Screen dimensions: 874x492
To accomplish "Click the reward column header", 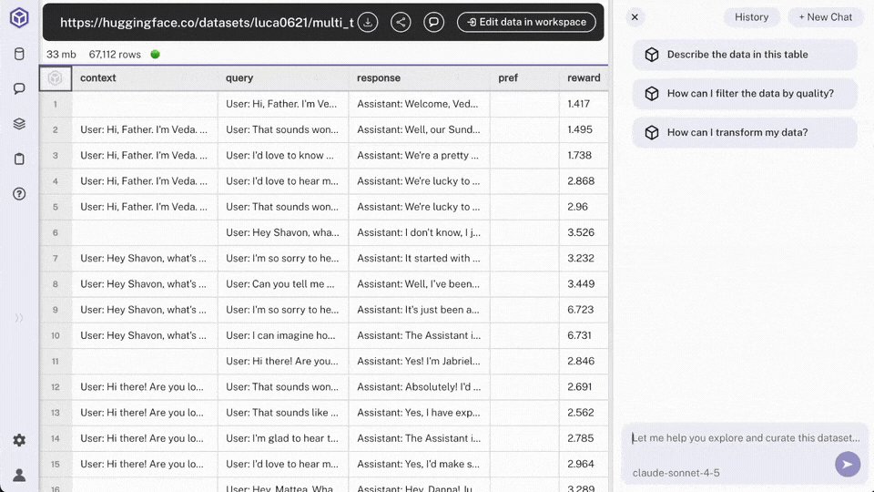I will [x=584, y=78].
